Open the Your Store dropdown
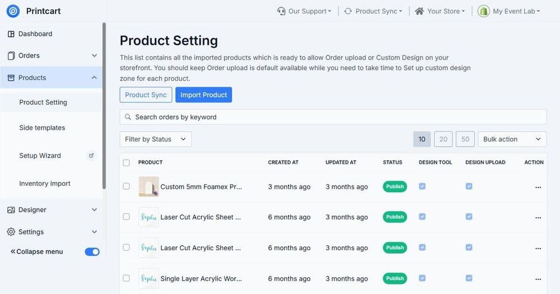 click(x=440, y=11)
